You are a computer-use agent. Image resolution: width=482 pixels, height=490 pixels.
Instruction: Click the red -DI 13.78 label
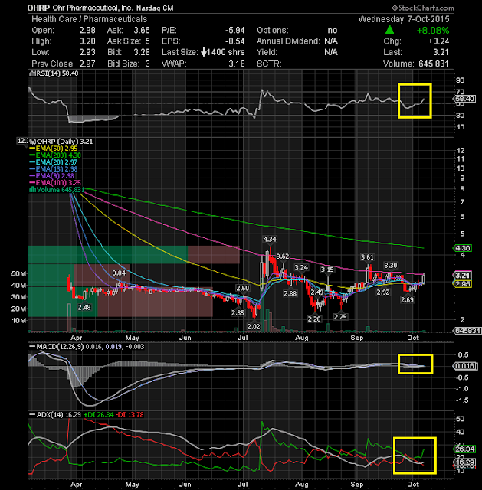point(130,415)
